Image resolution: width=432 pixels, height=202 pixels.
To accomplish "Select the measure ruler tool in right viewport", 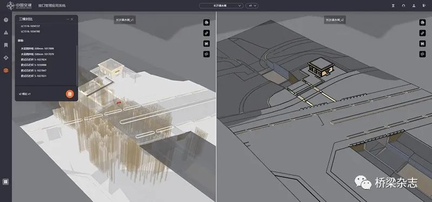I will point(422,33).
